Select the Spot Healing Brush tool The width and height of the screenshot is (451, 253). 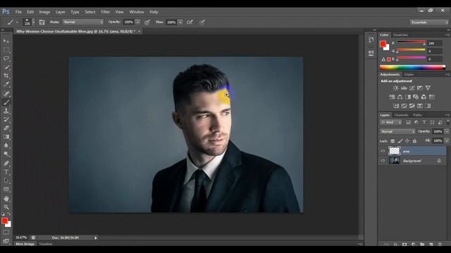[x=6, y=93]
